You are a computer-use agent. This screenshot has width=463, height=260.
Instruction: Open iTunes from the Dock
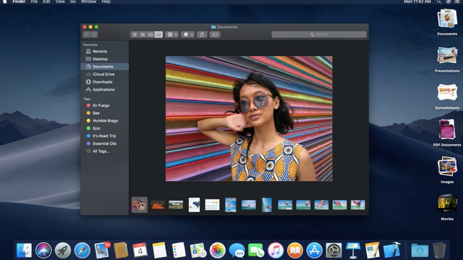click(275, 250)
